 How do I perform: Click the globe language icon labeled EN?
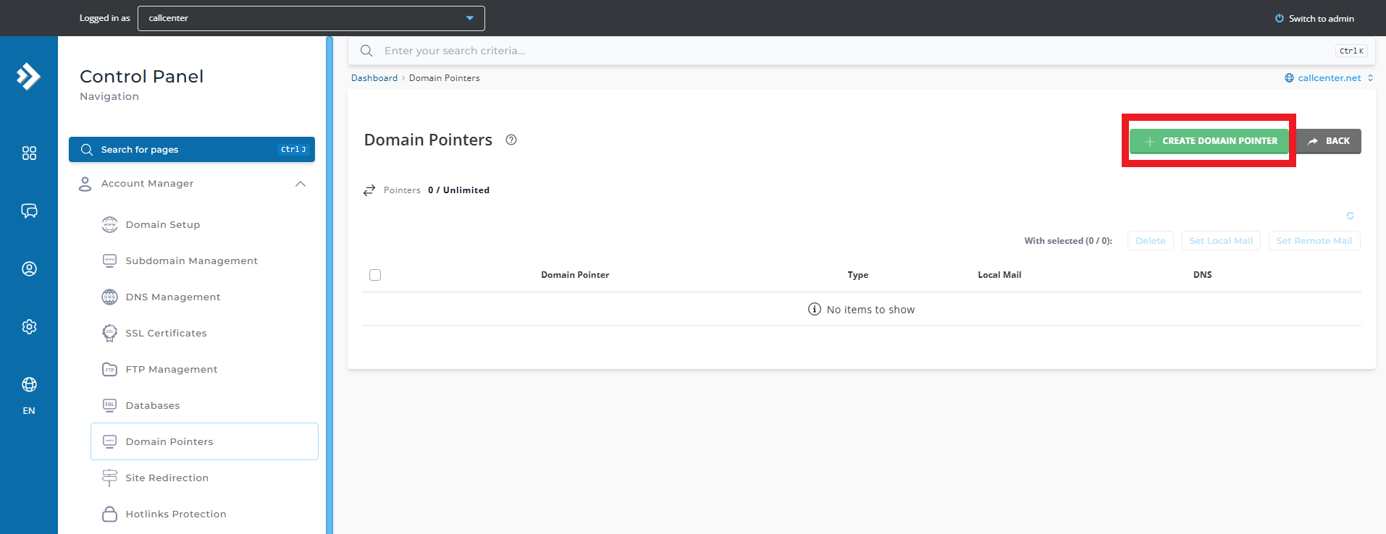(29, 385)
